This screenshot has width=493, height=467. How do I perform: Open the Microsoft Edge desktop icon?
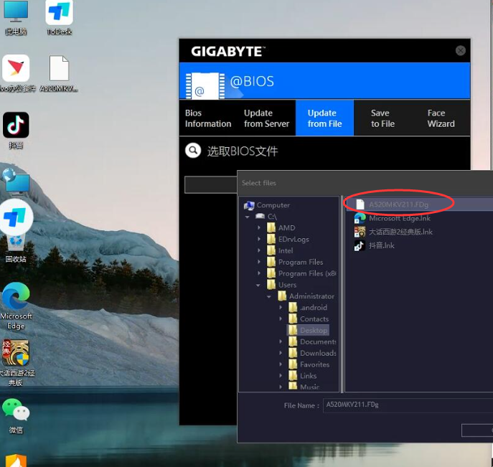click(x=16, y=297)
